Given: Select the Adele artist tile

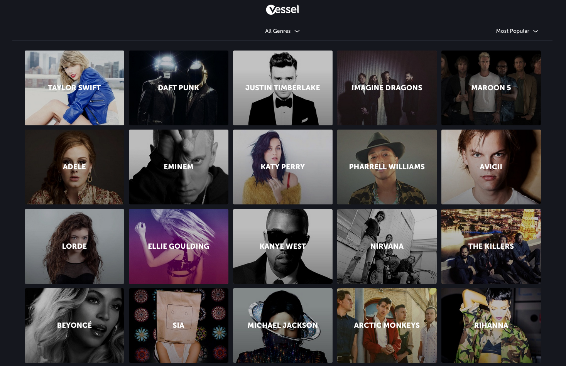Looking at the screenshot, I should [74, 167].
